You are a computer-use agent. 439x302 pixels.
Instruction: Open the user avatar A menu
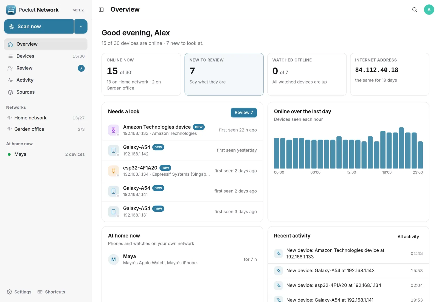[x=429, y=10]
